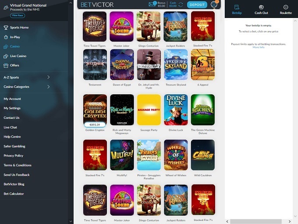Select the Betslip tab
Viewport: 298px width, 224px height.
coord(237,9)
